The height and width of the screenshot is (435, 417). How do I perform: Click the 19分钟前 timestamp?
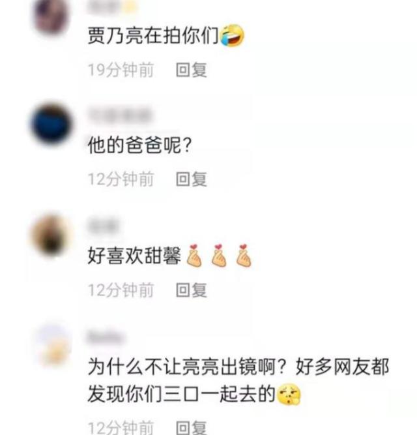click(x=121, y=70)
